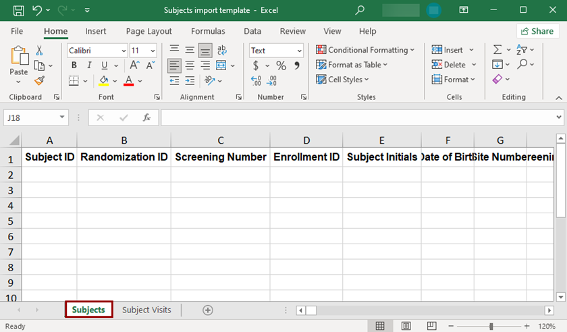
Task: Toggle Bold formatting
Action: pyautogui.click(x=74, y=65)
